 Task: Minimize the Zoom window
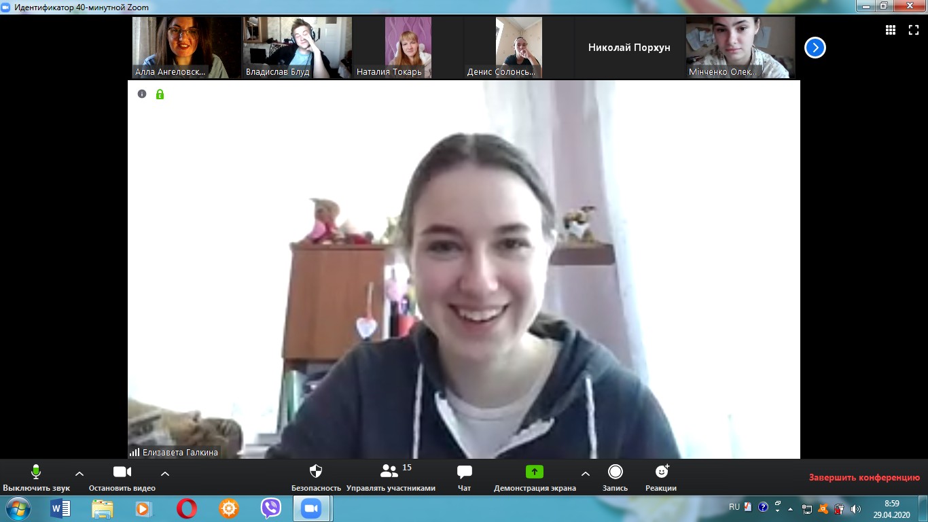[865, 6]
